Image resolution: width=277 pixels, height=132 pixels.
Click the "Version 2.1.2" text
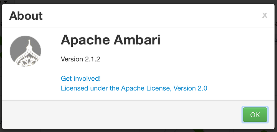80,59
